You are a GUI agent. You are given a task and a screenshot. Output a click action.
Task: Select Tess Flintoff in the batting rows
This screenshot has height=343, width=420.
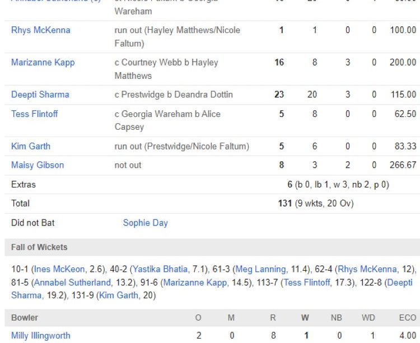[35, 114]
